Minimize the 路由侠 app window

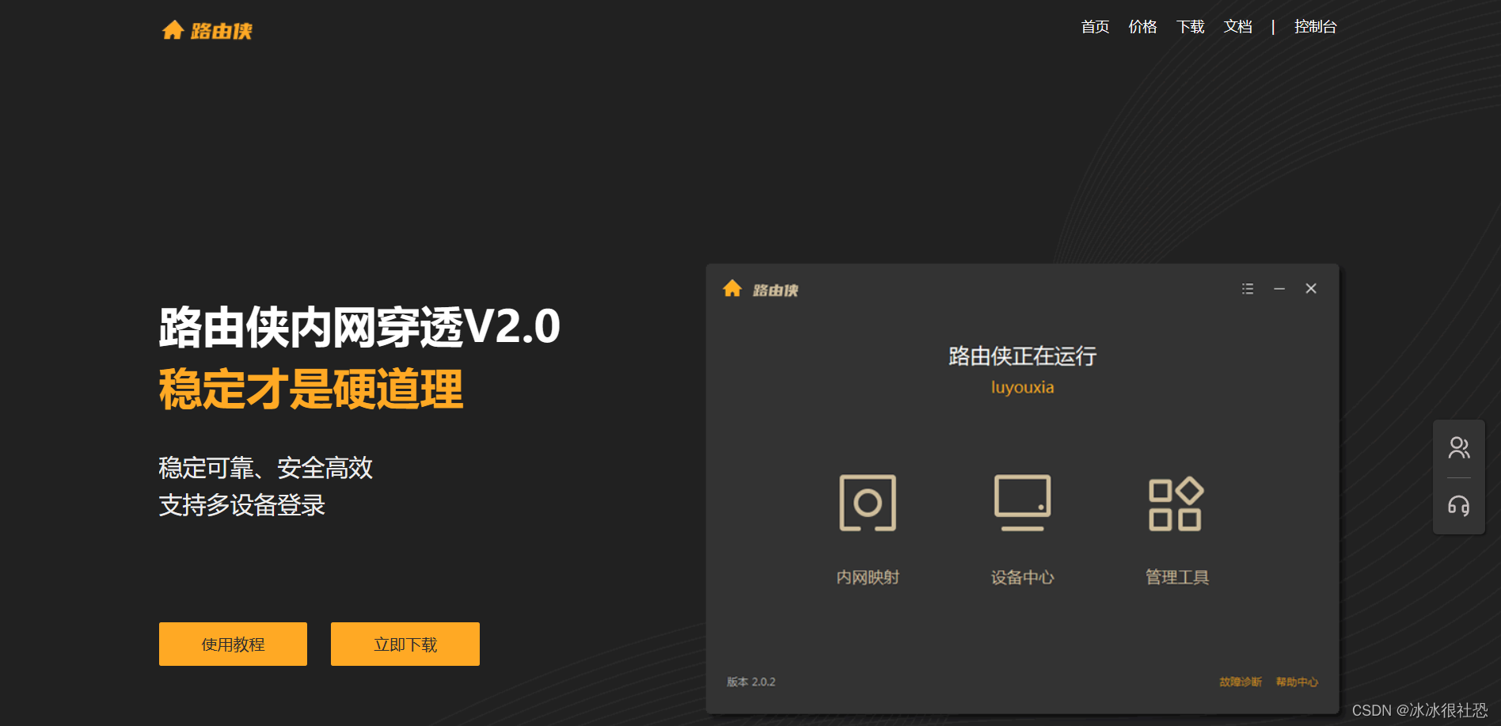coord(1279,289)
